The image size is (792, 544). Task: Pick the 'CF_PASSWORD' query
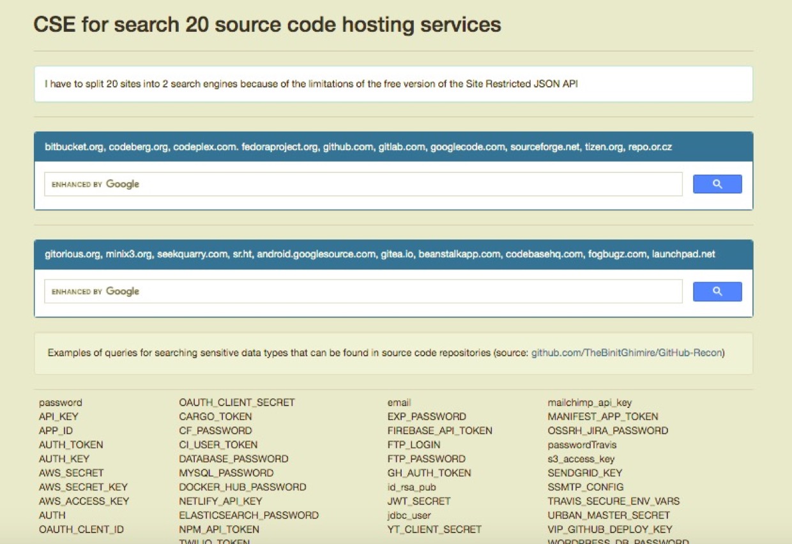click(216, 430)
